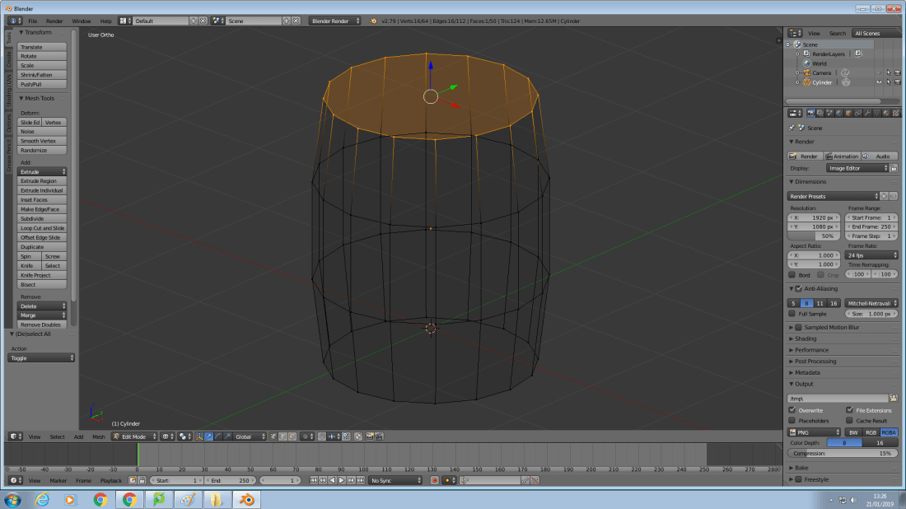Expand the Sampled Motion Blur panel
This screenshot has height=509, width=906.
click(831, 327)
